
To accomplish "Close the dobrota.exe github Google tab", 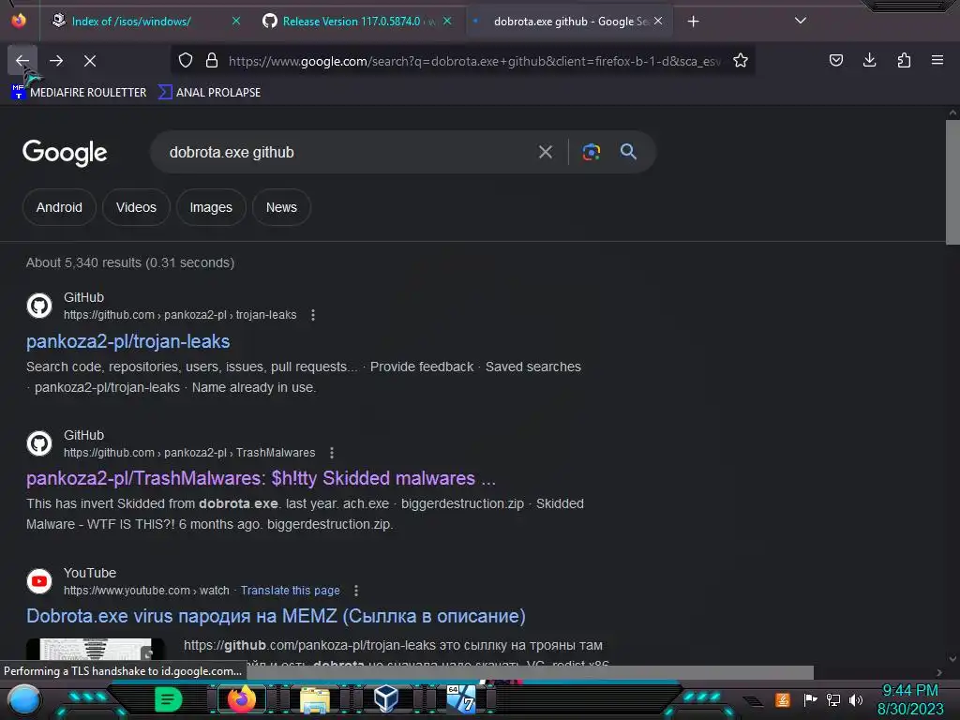I will pyautogui.click(x=658, y=21).
